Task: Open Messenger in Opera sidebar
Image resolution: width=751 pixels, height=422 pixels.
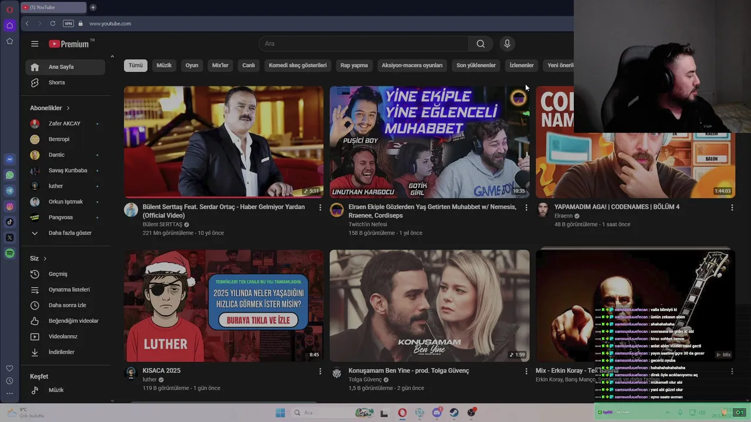Action: (9, 159)
